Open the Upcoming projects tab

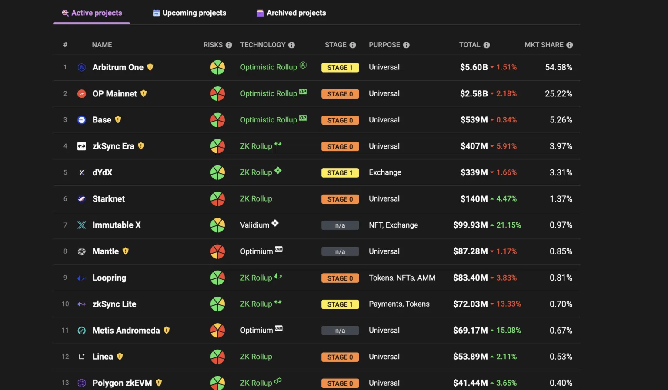(x=189, y=13)
